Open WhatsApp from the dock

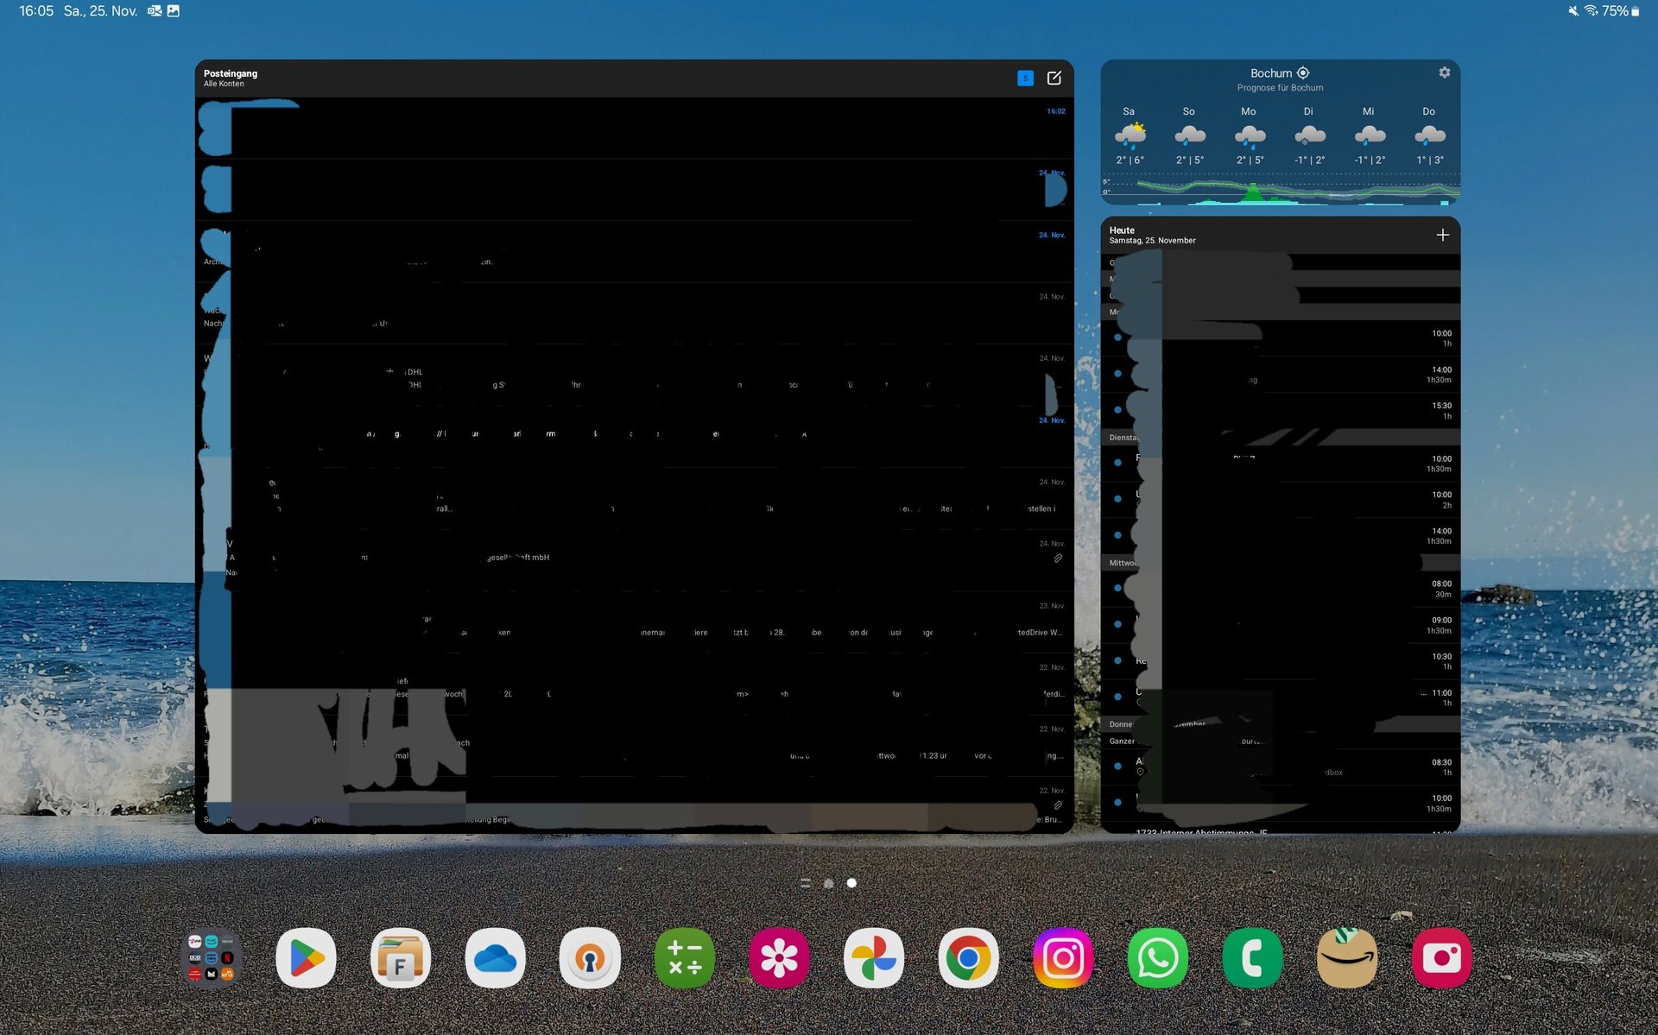pyautogui.click(x=1157, y=958)
